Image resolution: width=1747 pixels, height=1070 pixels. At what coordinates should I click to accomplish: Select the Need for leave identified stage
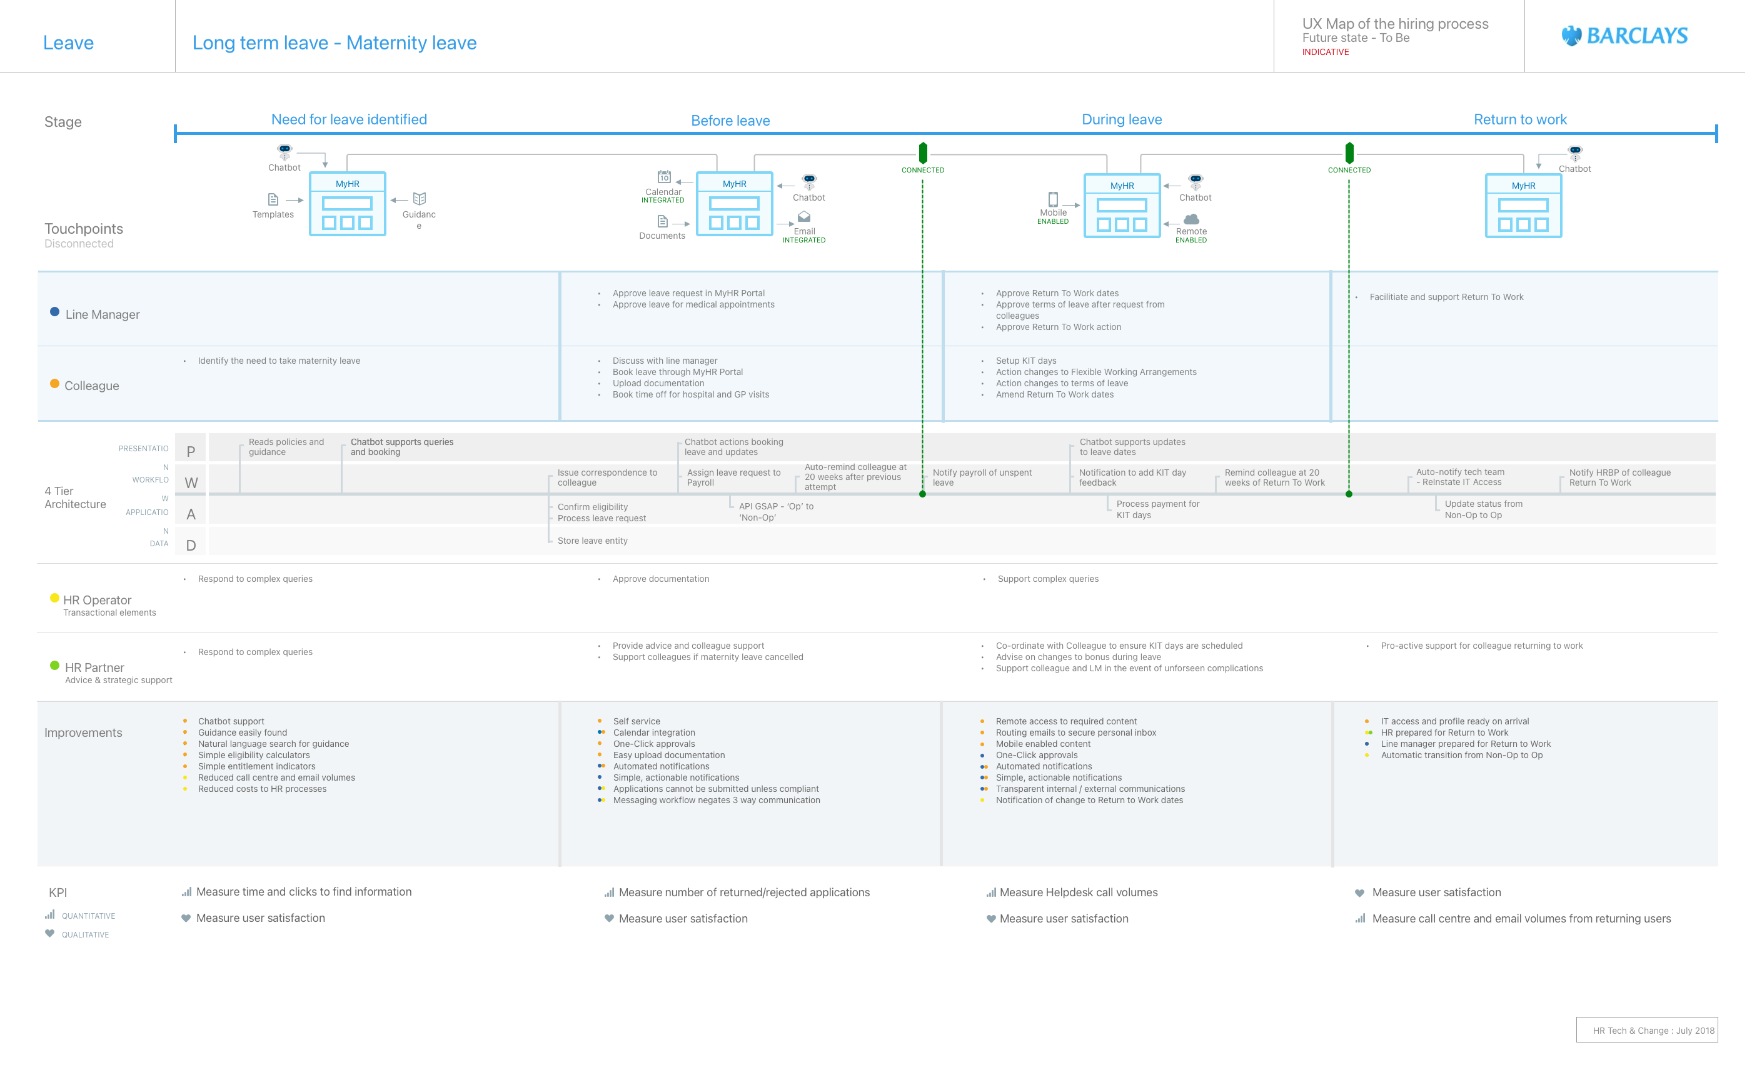click(x=350, y=119)
